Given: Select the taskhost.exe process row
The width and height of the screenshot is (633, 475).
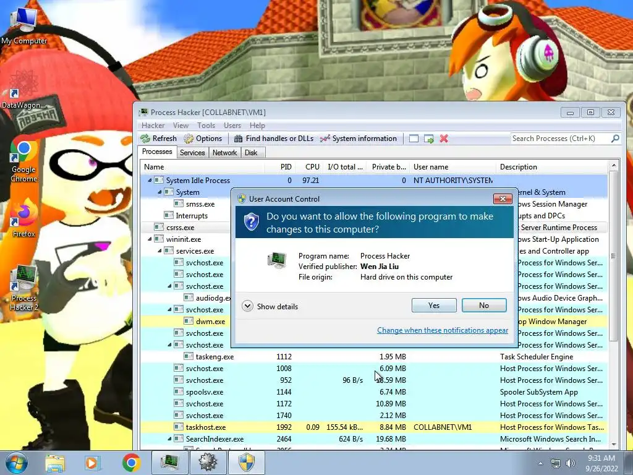Looking at the screenshot, I should pyautogui.click(x=374, y=427).
